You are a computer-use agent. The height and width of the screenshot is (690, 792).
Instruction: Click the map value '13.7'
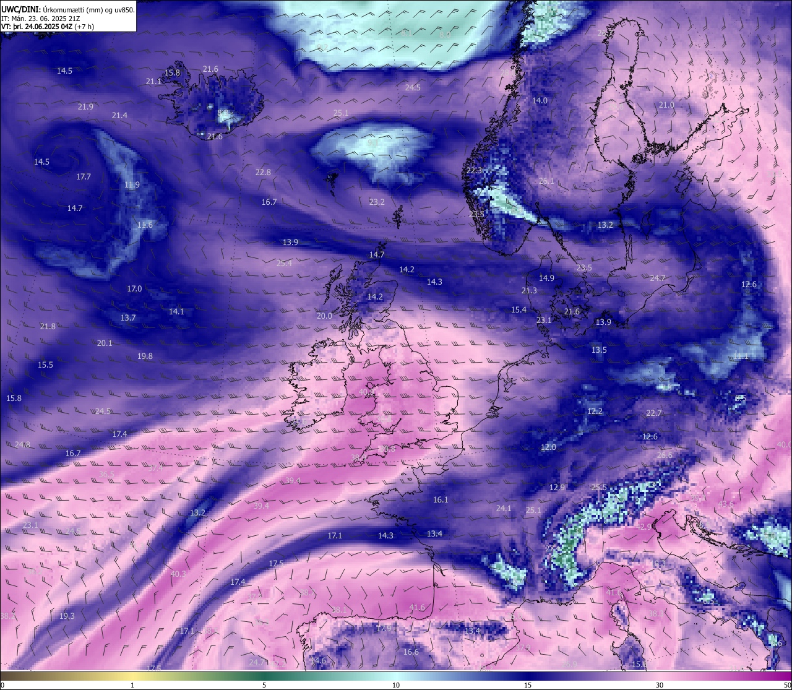pos(128,318)
